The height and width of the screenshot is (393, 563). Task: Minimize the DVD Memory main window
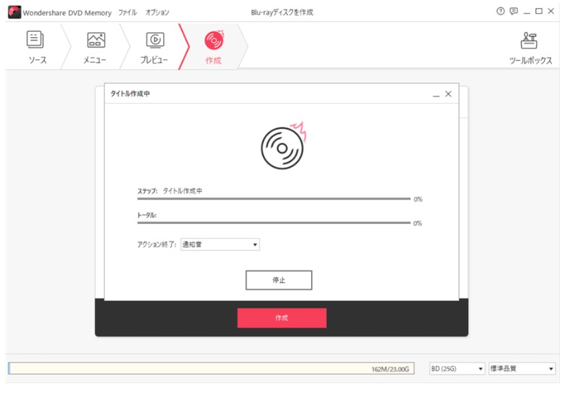(527, 12)
